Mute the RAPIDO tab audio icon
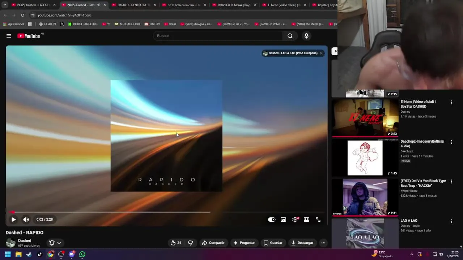This screenshot has width=463, height=260. click(99, 5)
